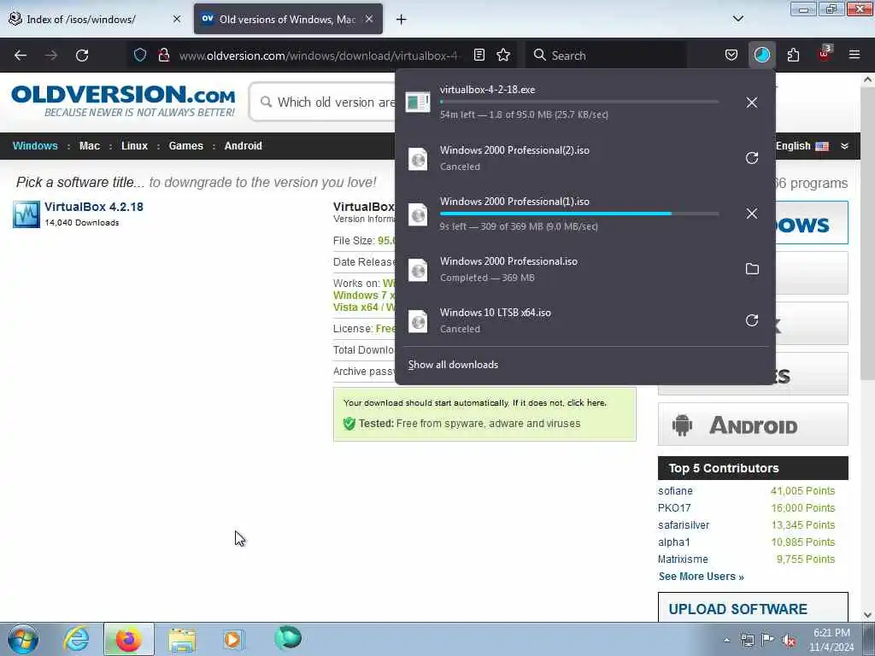Click the Android platform button
Image resolution: width=875 pixels, height=656 pixels.
753,425
